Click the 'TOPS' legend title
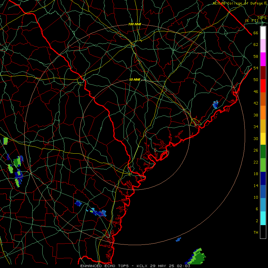This screenshot has width=268, height=268. coord(262,18)
